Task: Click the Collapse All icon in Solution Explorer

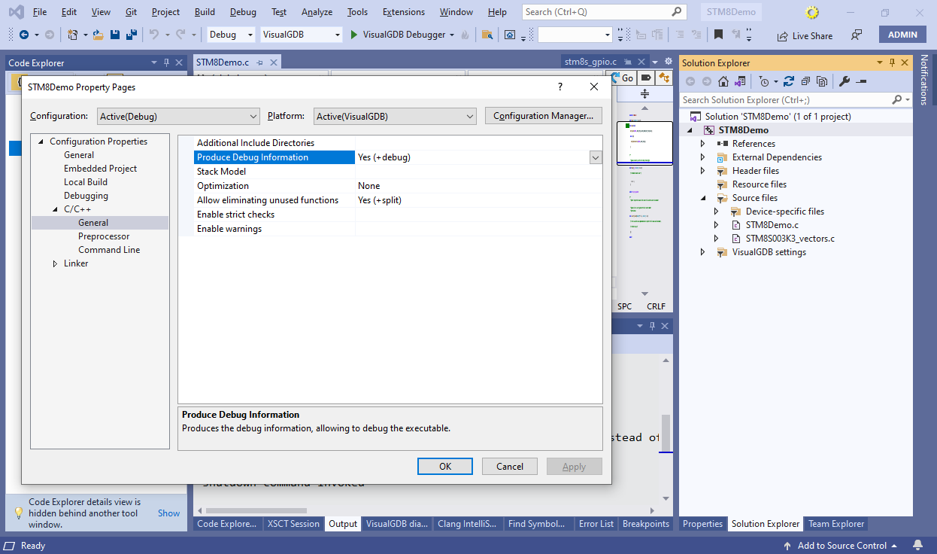Action: [x=805, y=81]
